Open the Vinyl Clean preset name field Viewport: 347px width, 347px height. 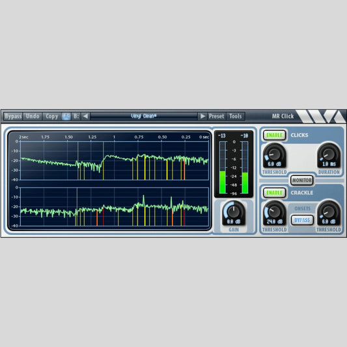[144, 116]
